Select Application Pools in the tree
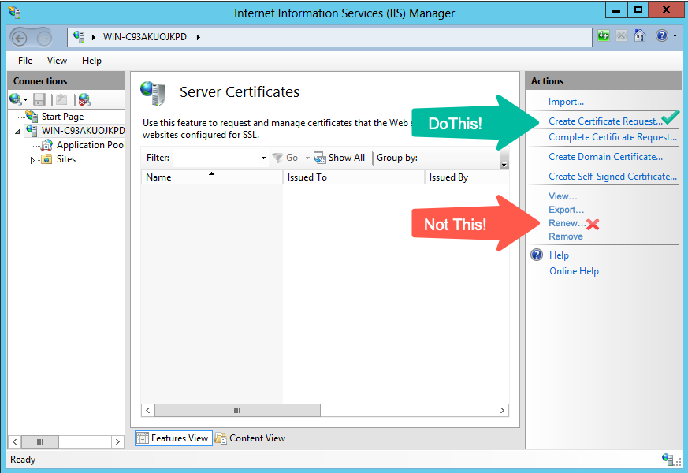Viewport: 688px width, 473px height. (x=88, y=144)
